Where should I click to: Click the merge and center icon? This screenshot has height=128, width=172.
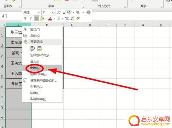pos(88,12)
